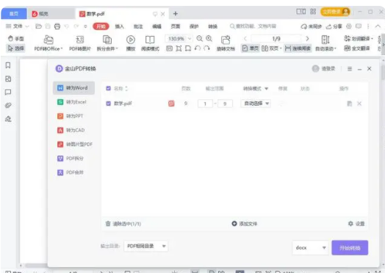Image resolution: width=385 pixels, height=273 pixels.
Task: Start the 播放 slideshow
Action: [x=131, y=43]
